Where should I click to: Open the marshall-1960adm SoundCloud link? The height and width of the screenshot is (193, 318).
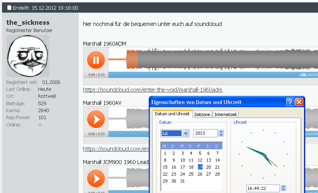(x=153, y=90)
